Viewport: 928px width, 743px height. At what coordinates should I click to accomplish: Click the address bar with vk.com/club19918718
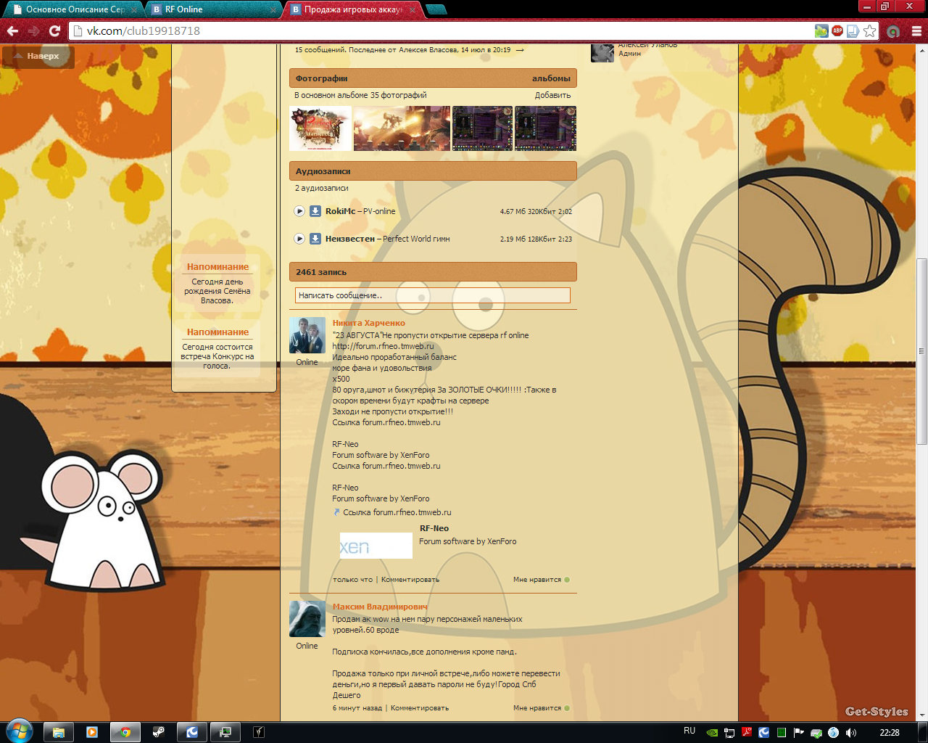tap(442, 30)
